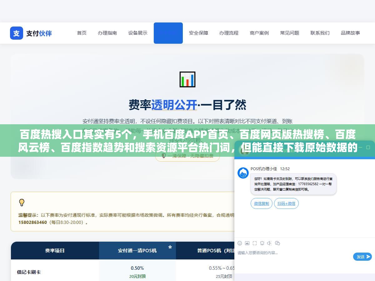Click the screenshot capture icon in chat
This screenshot has width=375, height=281.
(x=255, y=243)
